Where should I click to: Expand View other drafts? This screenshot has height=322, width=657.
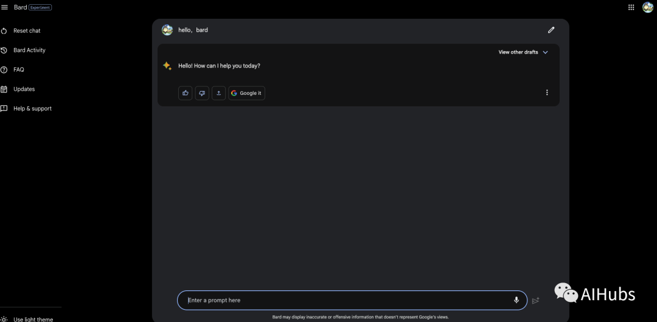(523, 52)
